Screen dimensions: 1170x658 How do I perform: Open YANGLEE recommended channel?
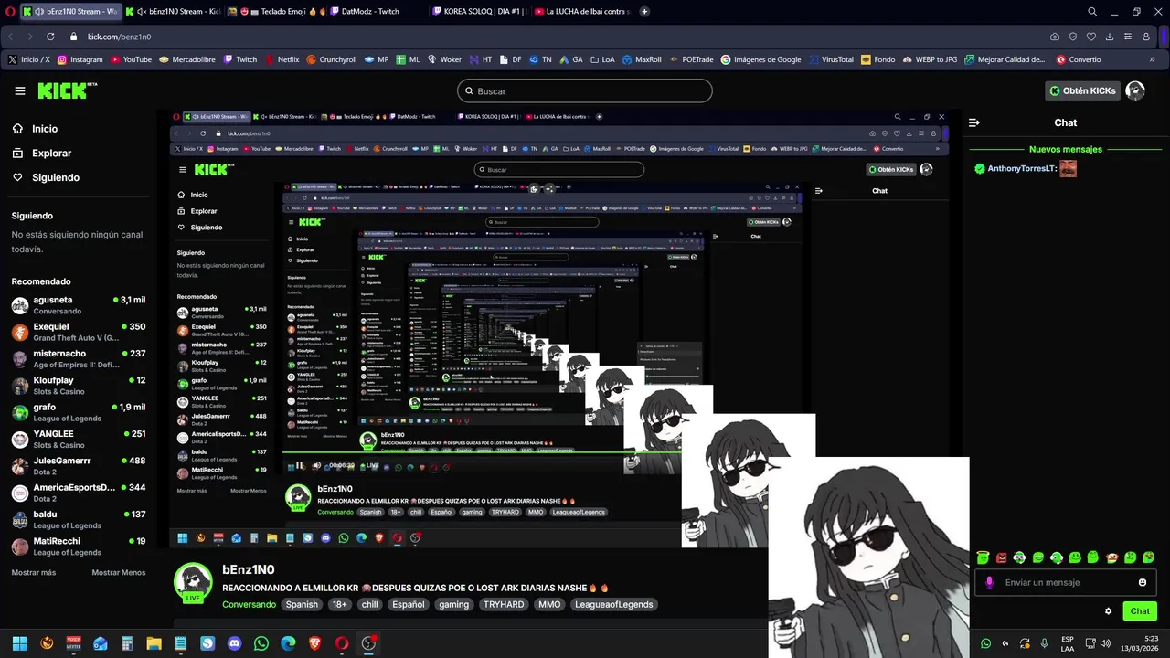click(x=79, y=439)
